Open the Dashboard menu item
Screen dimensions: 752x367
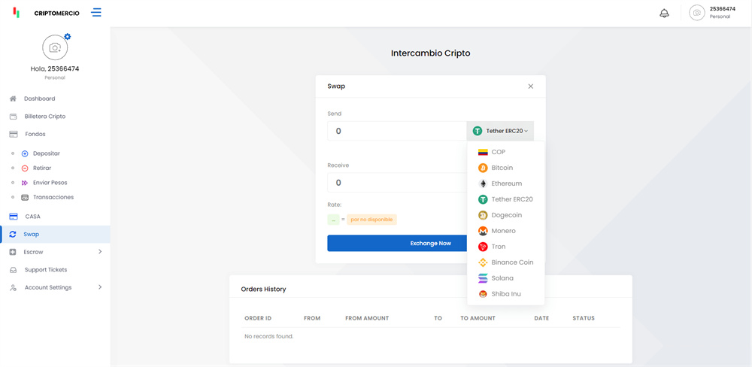[x=39, y=99]
